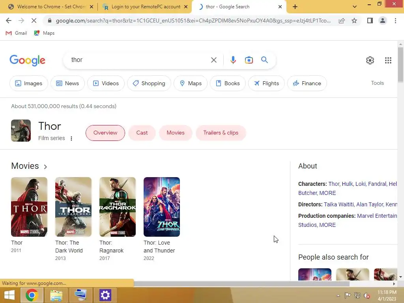This screenshot has height=303, width=404.
Task: Open the Chrome profile avatar
Action: click(x=383, y=21)
